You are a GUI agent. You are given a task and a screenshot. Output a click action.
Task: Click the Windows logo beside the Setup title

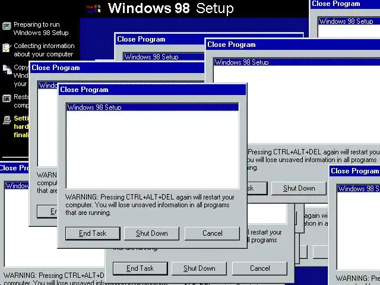tap(93, 9)
